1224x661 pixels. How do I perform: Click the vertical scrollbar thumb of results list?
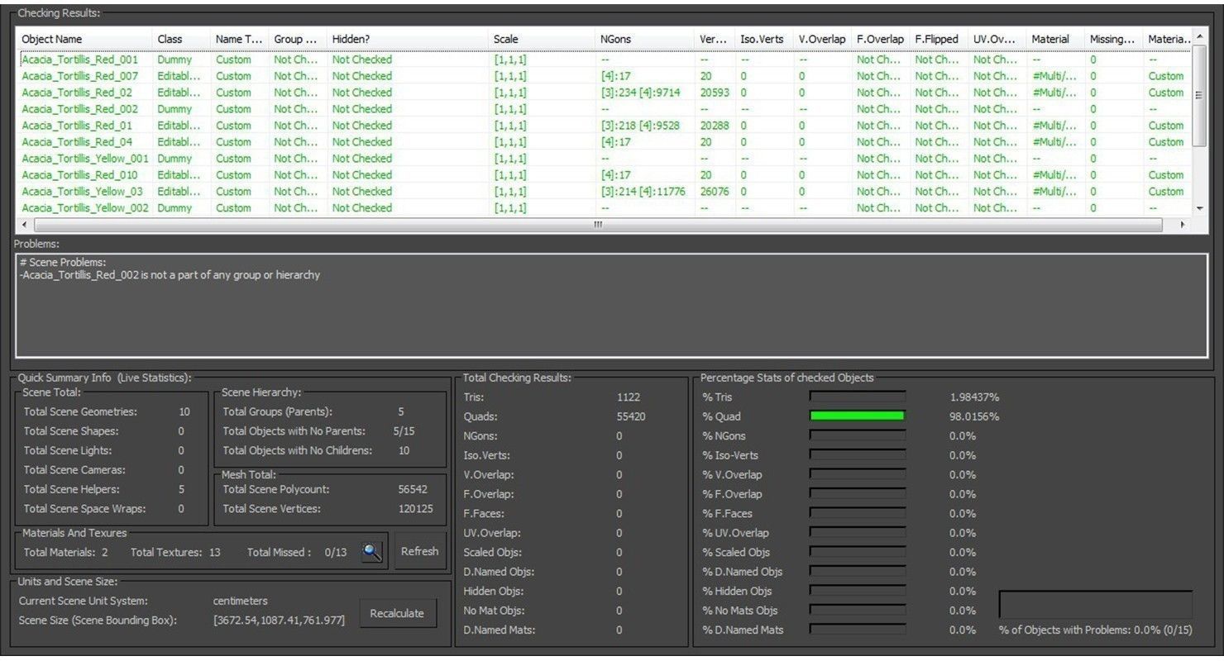coord(1199,97)
